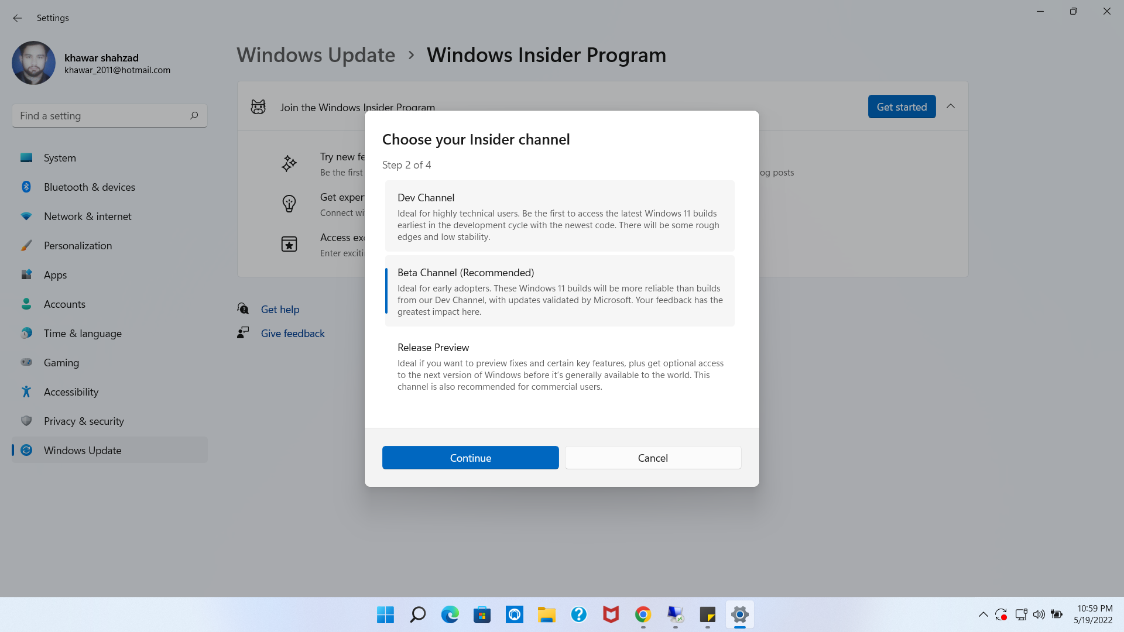Open McAfee from the taskbar

(x=611, y=614)
